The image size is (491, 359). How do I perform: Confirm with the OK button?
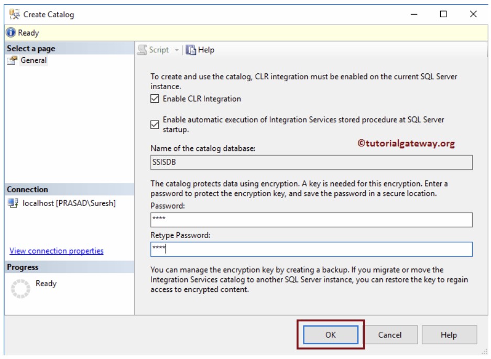click(330, 334)
